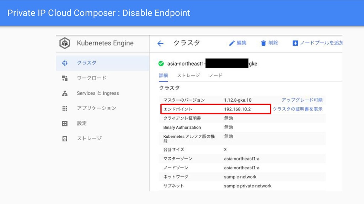Open the Services と Ingress icon
Screen dimensions: 364x204
(x=65, y=93)
